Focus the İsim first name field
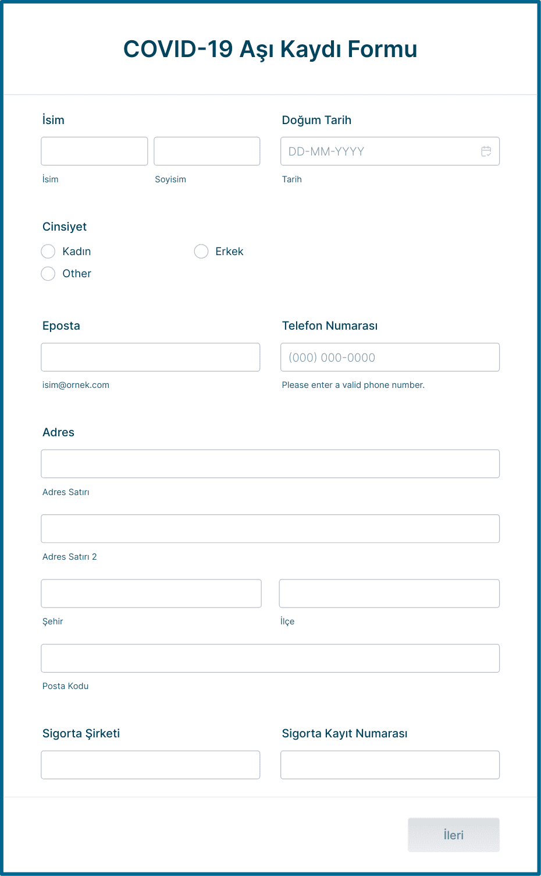541x876 pixels. click(94, 151)
